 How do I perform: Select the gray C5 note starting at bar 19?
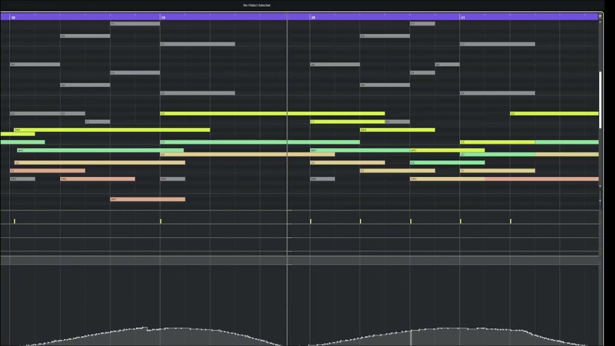[x=197, y=44]
